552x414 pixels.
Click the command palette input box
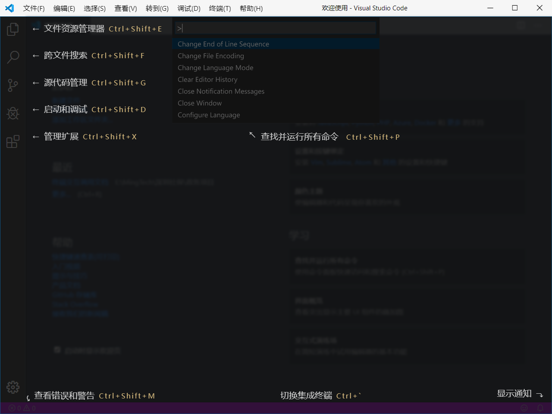click(x=276, y=28)
